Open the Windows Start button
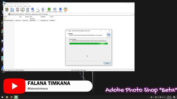 point(2,97)
